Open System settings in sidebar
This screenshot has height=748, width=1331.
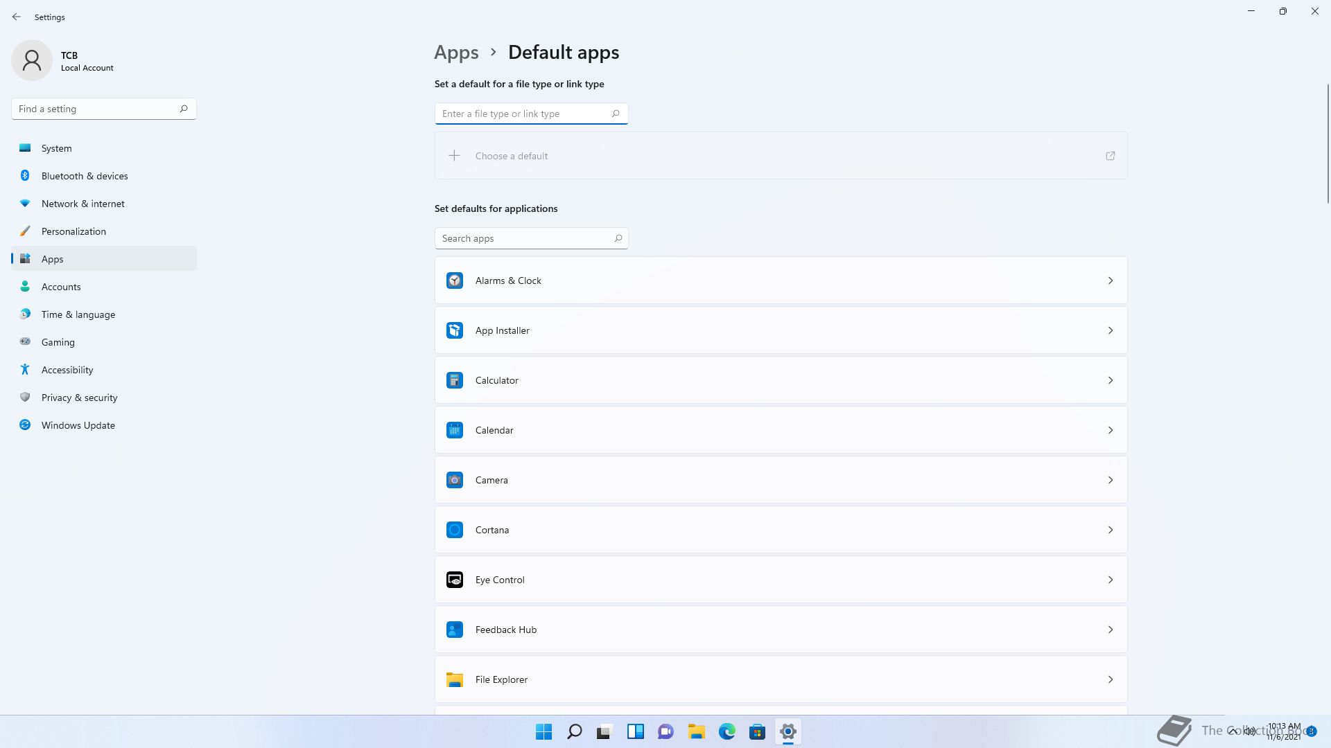pos(104,148)
